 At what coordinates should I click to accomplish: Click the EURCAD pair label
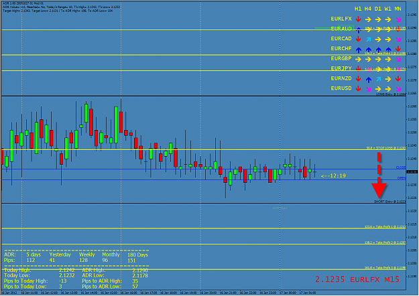pos(341,39)
